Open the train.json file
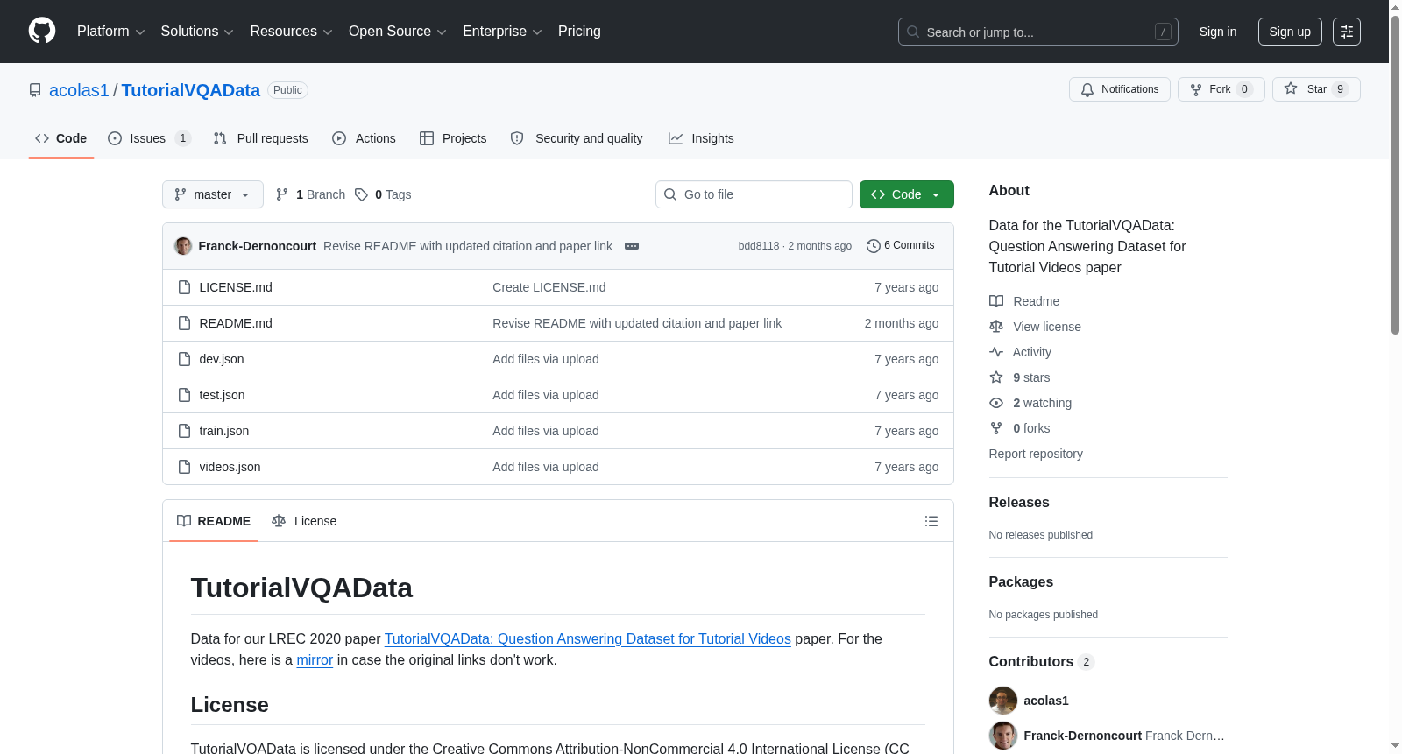The height and width of the screenshot is (754, 1402). tap(224, 431)
